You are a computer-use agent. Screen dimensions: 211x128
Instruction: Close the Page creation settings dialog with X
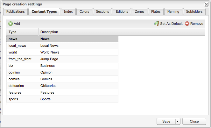point(206,4)
